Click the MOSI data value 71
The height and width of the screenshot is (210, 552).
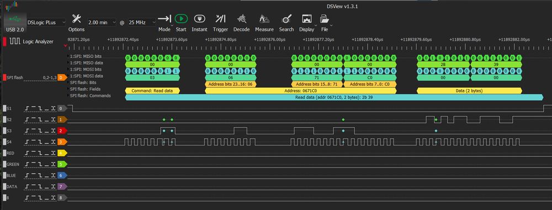(x=317, y=77)
